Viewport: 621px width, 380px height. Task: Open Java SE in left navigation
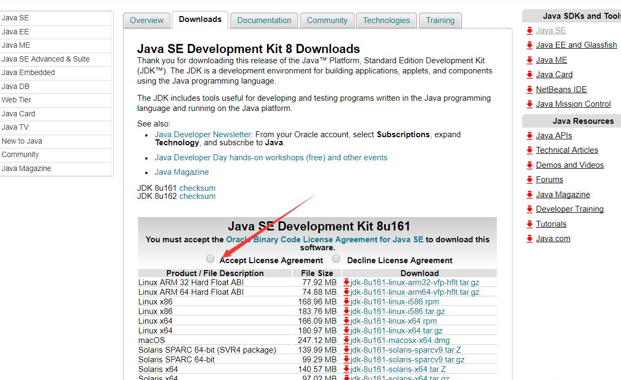(x=55, y=18)
